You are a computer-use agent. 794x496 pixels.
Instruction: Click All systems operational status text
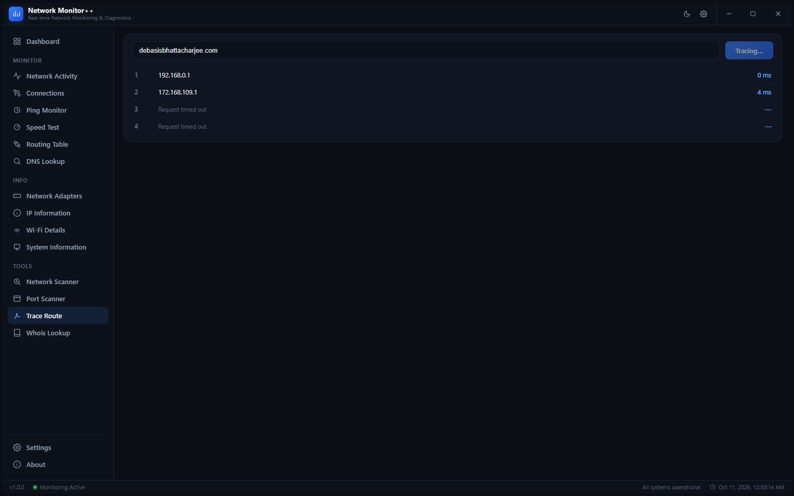(x=671, y=487)
